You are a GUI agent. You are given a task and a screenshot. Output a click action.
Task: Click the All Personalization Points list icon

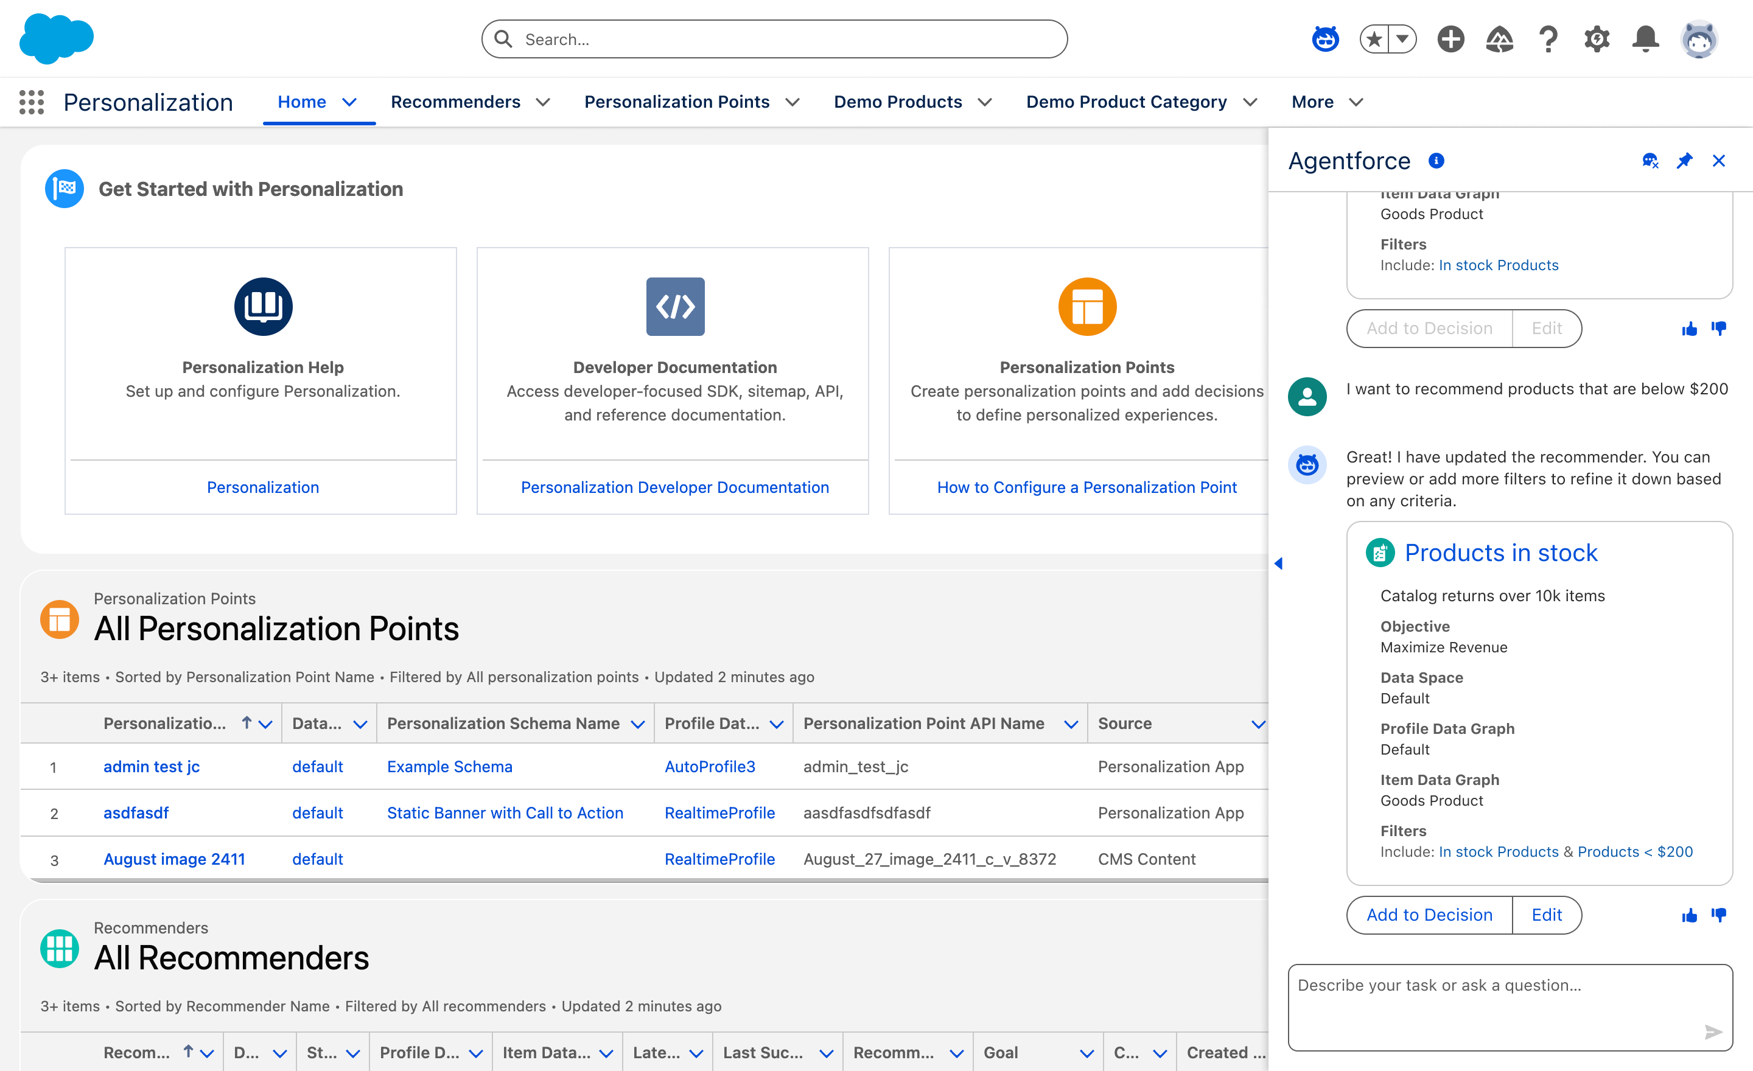(60, 619)
